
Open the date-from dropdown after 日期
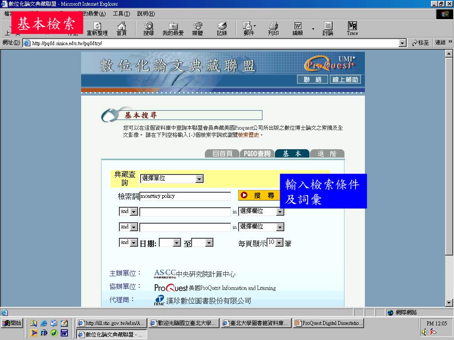coord(170,243)
